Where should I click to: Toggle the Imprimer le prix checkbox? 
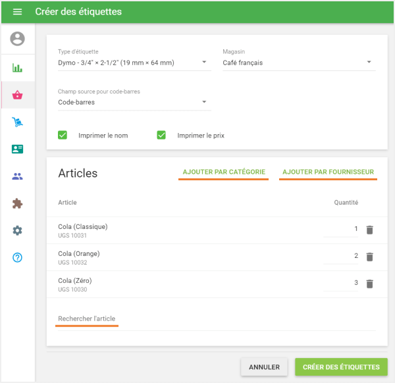click(x=161, y=135)
